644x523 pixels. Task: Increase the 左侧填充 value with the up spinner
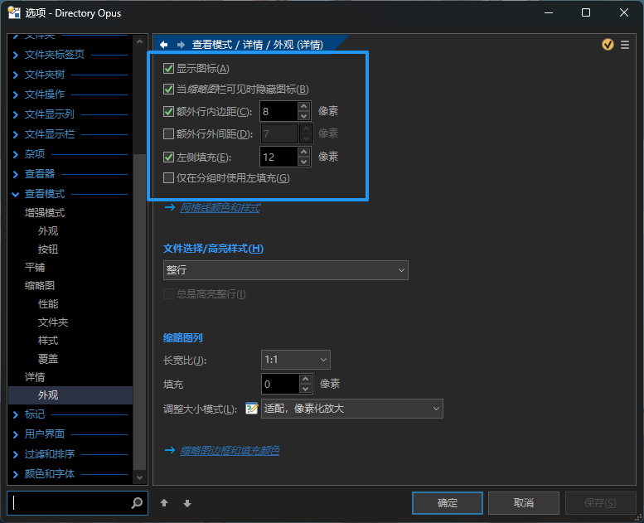[x=305, y=152]
